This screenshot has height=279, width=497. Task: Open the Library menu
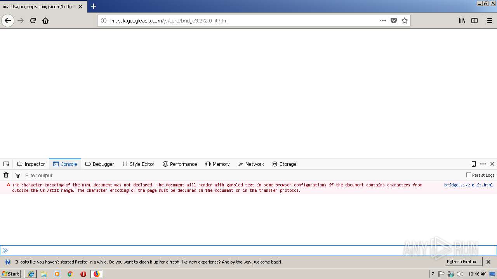(462, 21)
